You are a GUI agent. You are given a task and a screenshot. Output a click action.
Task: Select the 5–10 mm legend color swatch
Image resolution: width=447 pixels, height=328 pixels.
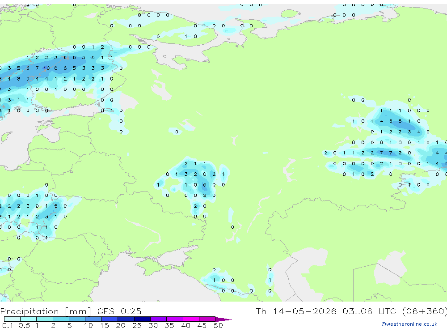coord(77,319)
